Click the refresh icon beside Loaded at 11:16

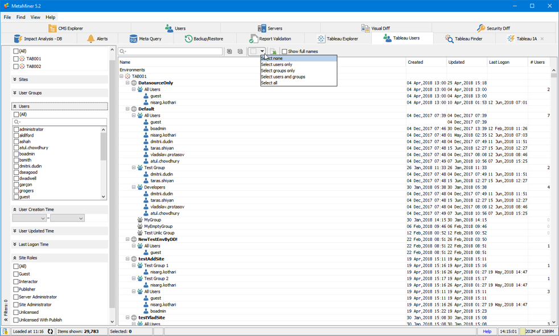[50, 331]
